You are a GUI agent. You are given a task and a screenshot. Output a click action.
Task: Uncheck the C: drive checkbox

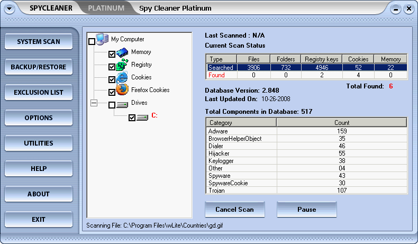[132, 118]
